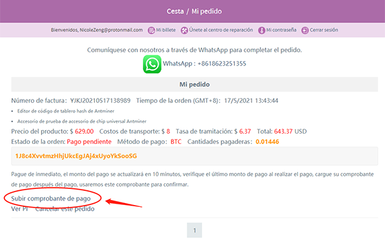Select Mi pedido in header breadcrumb
The image size is (385, 241).
[x=207, y=12]
